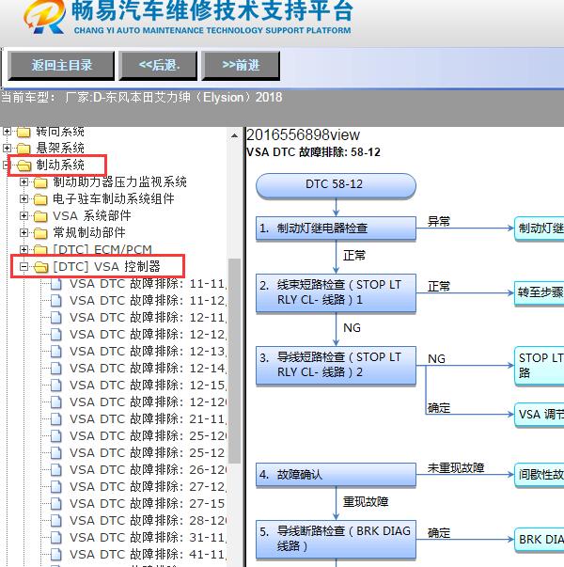This screenshot has height=567, width=564.
Task: Open step 5 导线断路检查 BRK DIAG box
Action: [x=336, y=539]
